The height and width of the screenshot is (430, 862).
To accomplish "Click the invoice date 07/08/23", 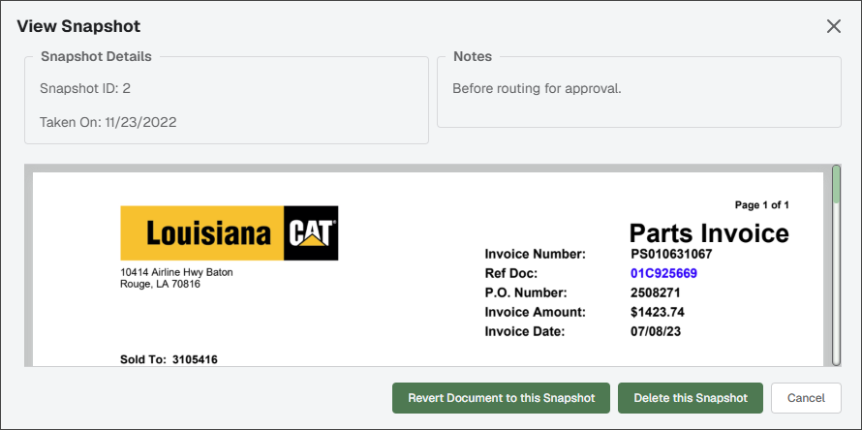I will point(656,331).
